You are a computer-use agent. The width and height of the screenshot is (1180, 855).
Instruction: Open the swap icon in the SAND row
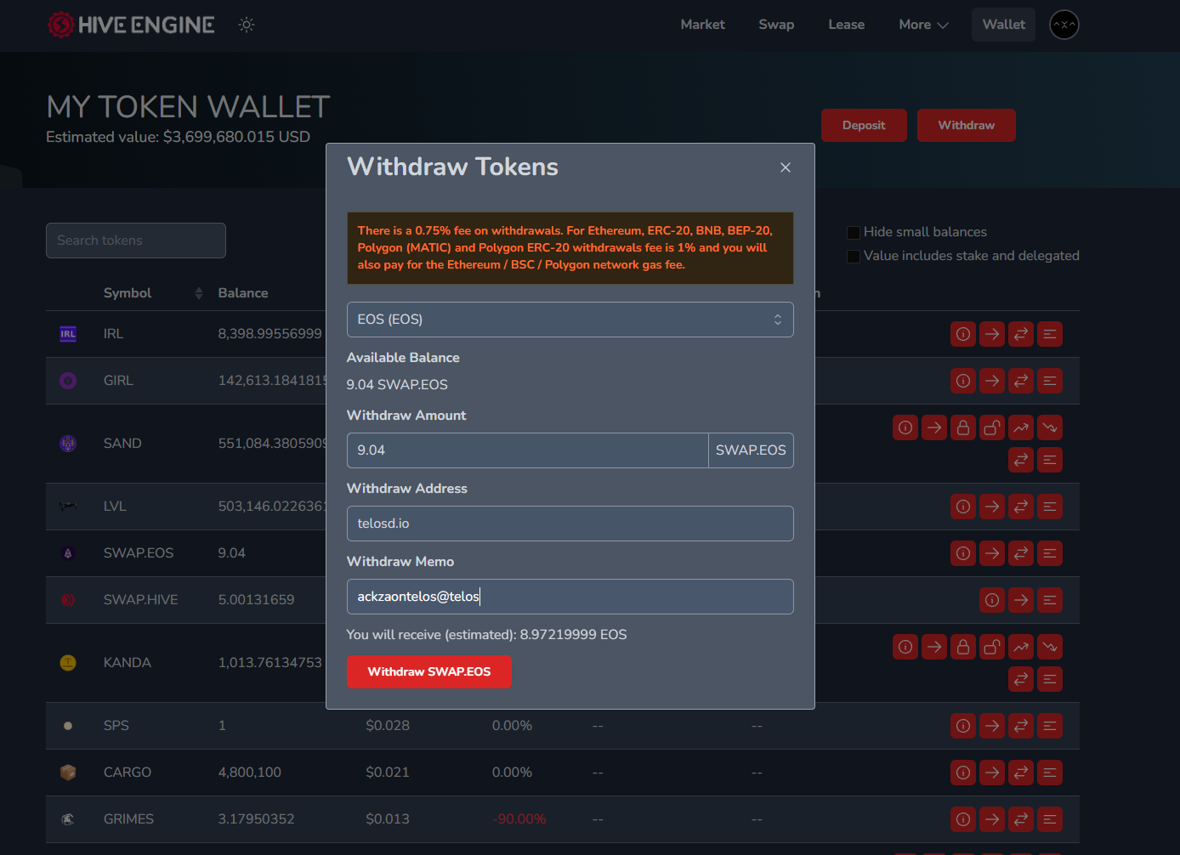click(x=1021, y=460)
